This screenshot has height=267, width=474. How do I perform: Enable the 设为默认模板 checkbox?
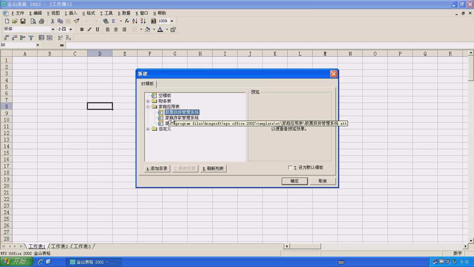pyautogui.click(x=290, y=168)
